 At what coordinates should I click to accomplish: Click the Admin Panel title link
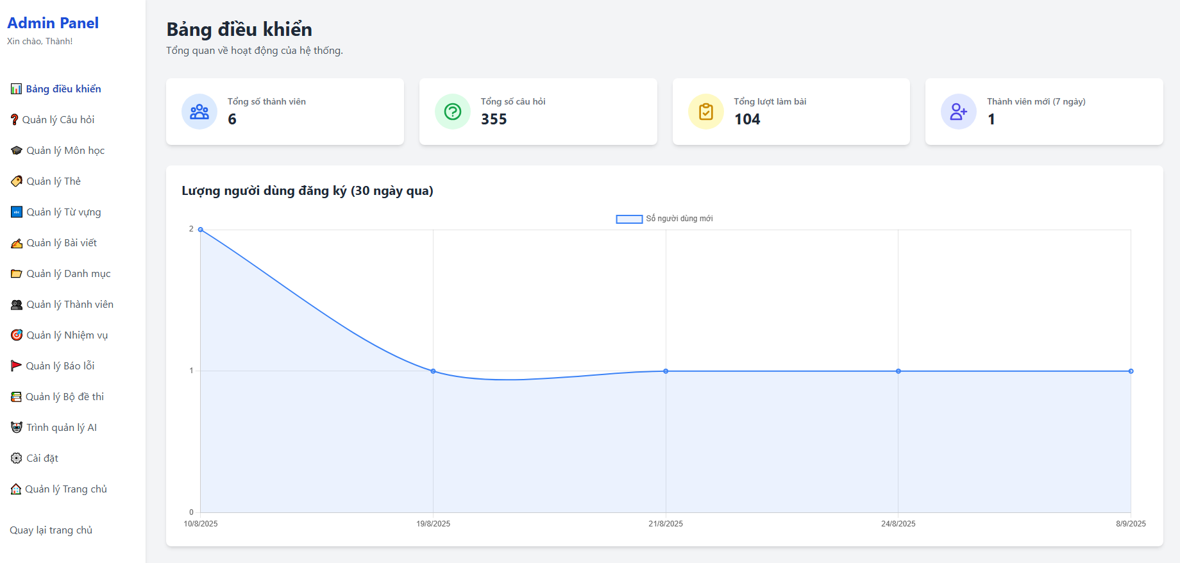(53, 23)
